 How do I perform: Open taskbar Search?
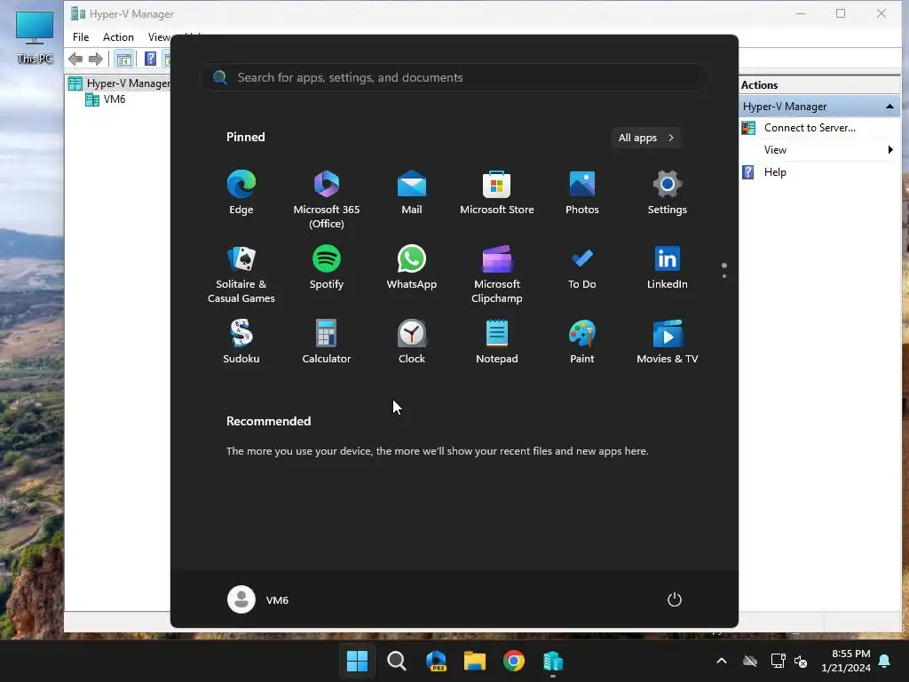point(397,661)
